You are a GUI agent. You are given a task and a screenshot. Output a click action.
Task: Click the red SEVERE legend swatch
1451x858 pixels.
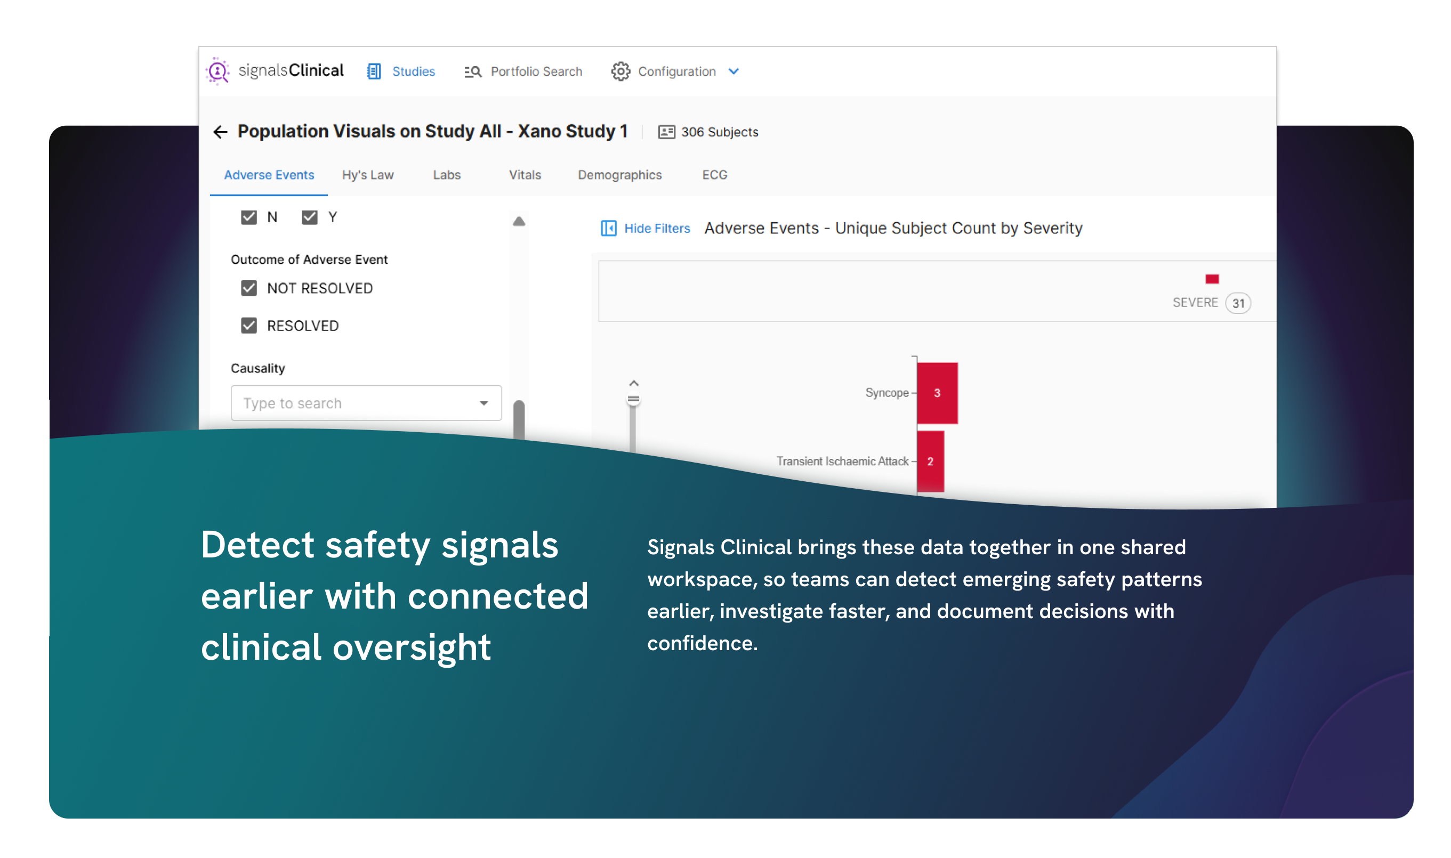(1212, 279)
